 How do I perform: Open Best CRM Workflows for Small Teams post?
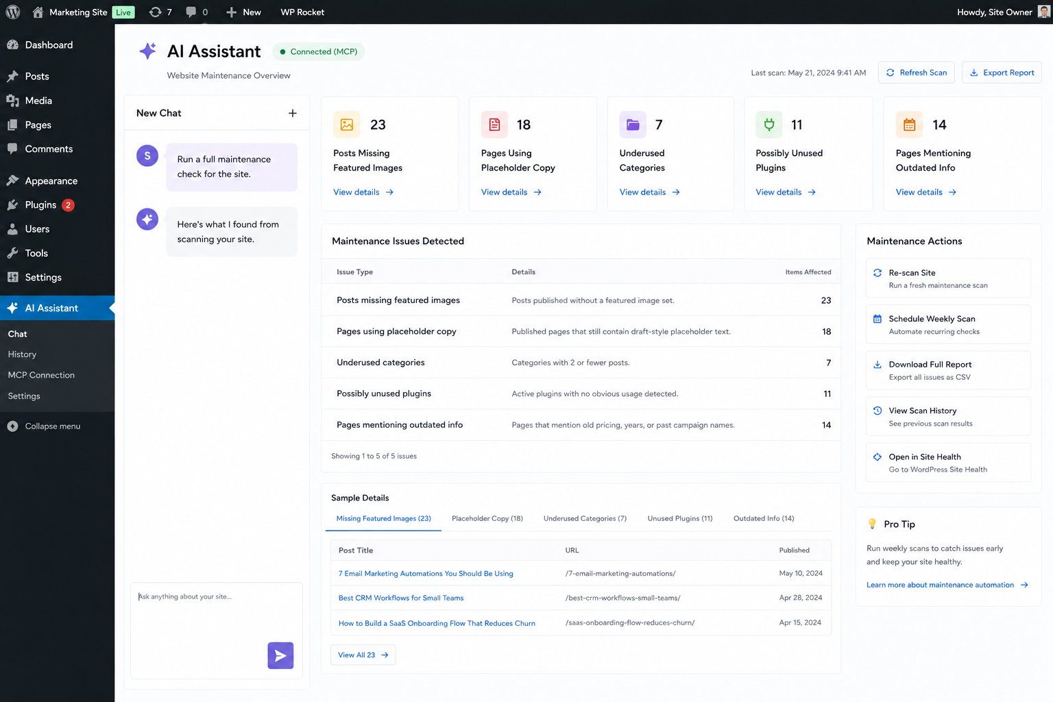point(401,598)
